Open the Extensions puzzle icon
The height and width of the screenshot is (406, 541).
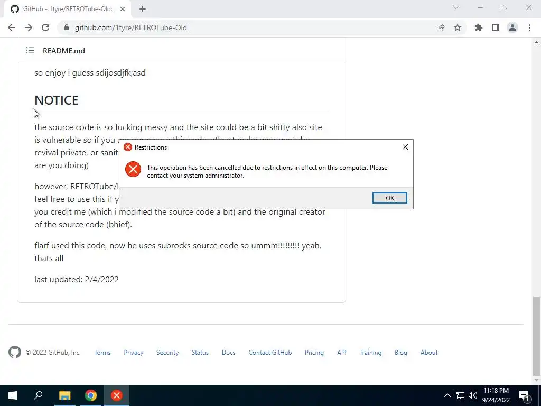pyautogui.click(x=478, y=27)
